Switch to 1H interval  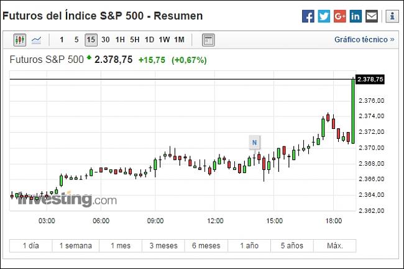coord(120,40)
